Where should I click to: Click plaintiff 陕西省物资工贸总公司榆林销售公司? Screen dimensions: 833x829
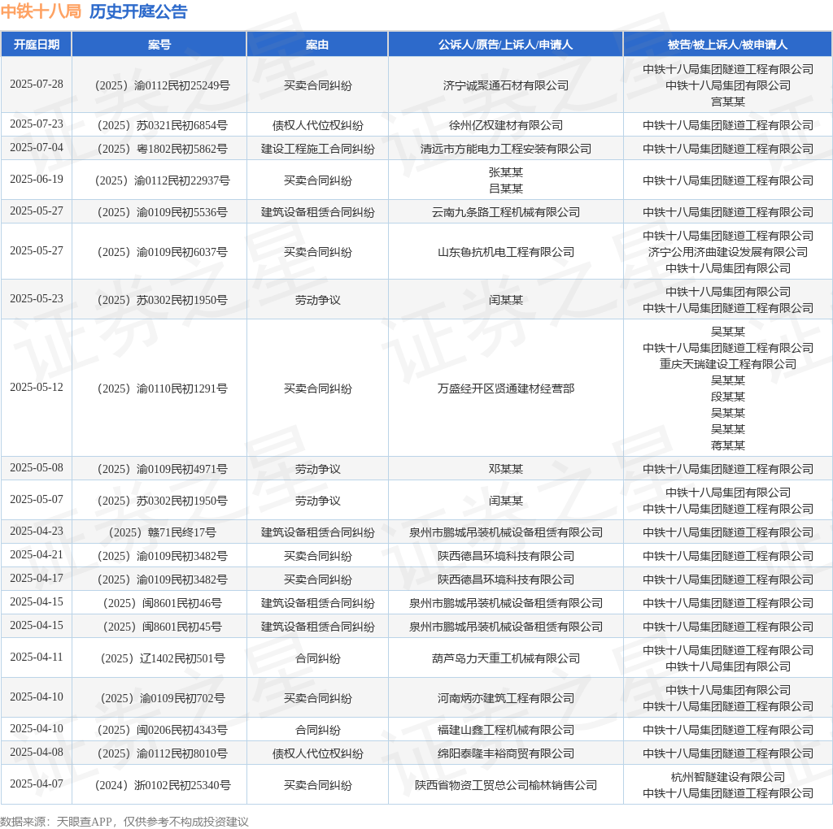coord(505,785)
